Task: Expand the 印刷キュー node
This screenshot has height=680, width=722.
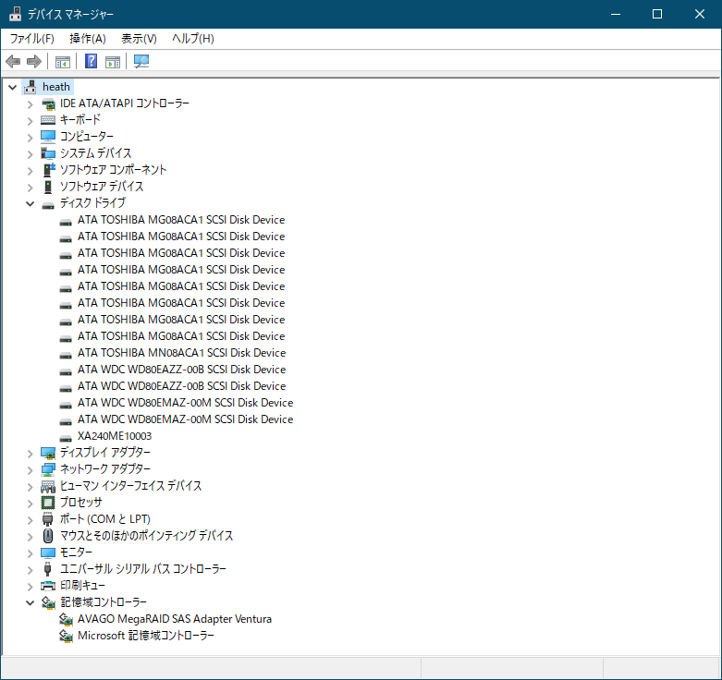Action: point(31,587)
